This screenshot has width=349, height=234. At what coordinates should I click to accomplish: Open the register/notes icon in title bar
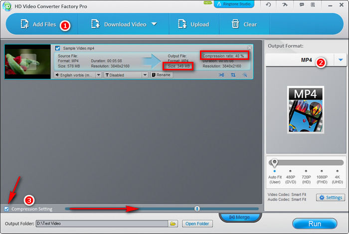click(x=313, y=4)
